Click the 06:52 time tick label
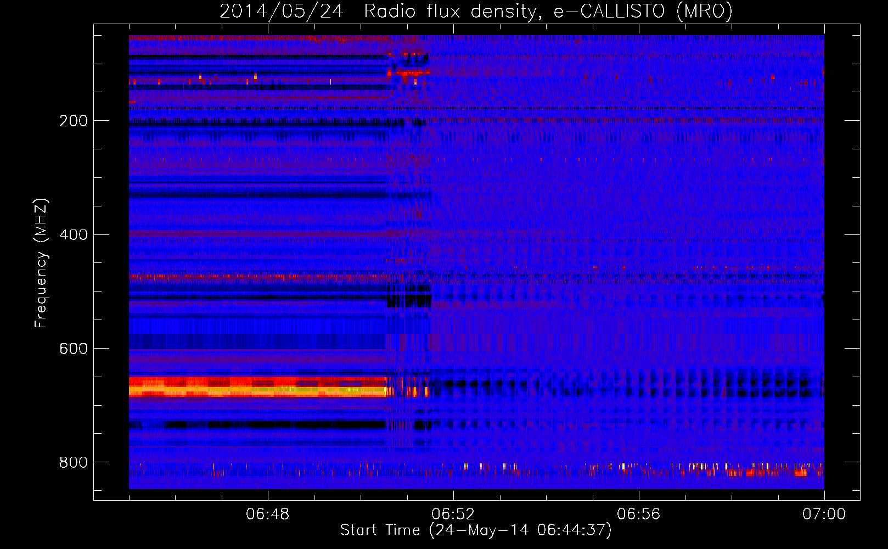The width and height of the screenshot is (888, 549). 453,514
